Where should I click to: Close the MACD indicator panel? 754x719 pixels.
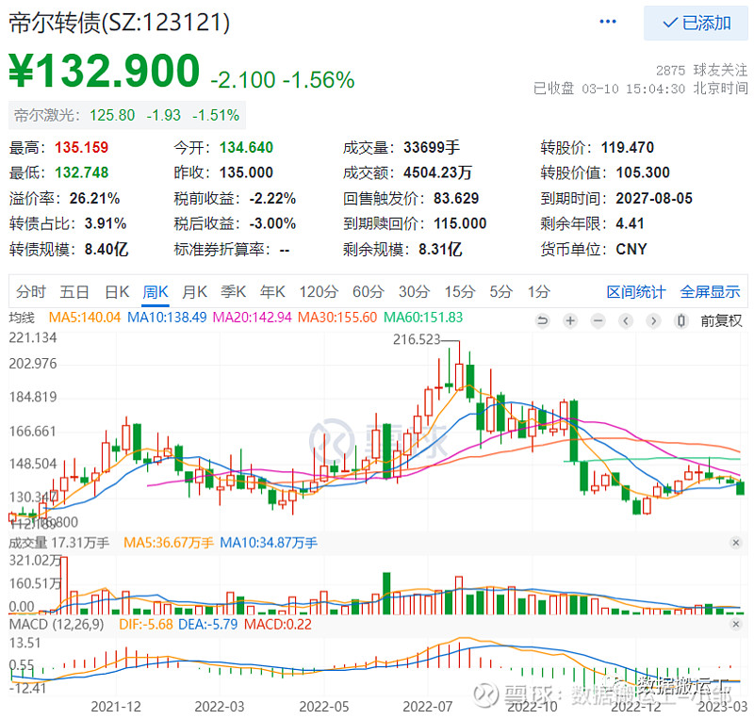click(x=736, y=624)
